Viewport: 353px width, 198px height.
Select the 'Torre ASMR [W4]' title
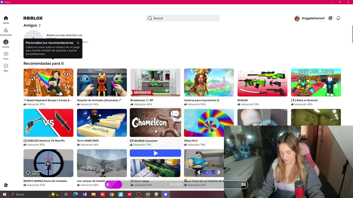(88, 141)
